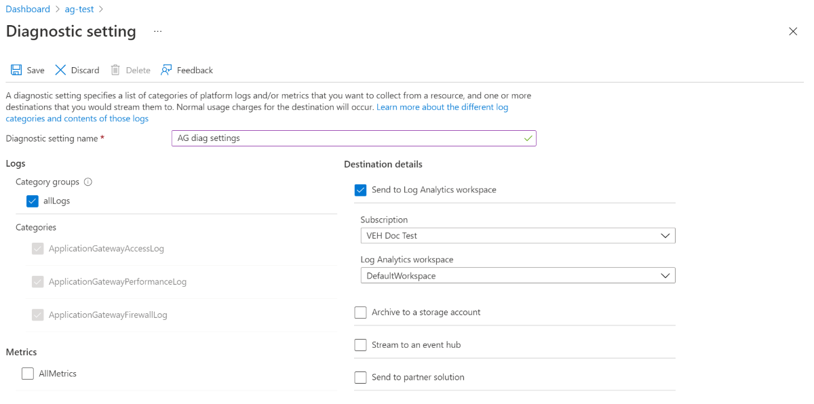The image size is (814, 404).
Task: Delete this diagnostic setting
Action: [x=130, y=70]
